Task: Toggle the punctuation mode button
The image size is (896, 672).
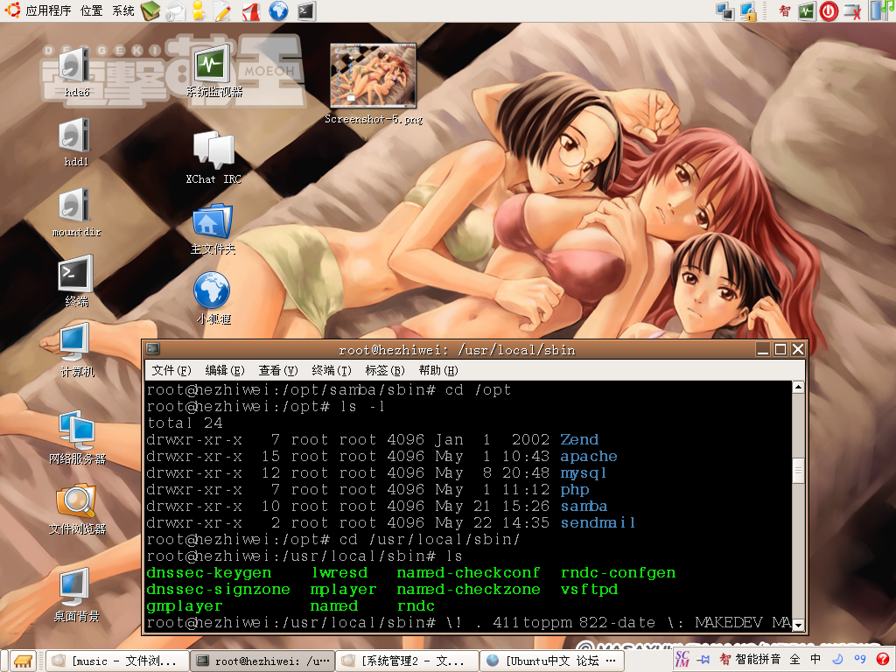Action: coord(859,660)
